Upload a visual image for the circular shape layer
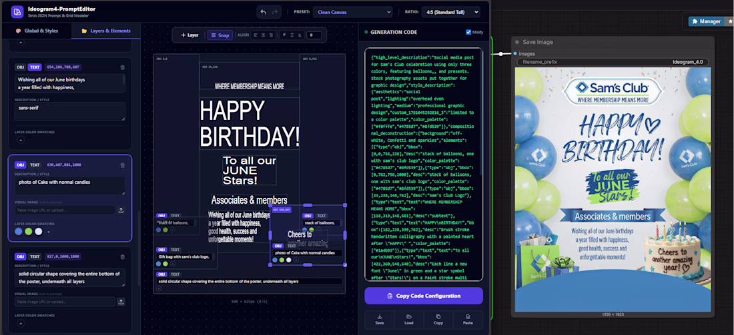The width and height of the screenshot is (734, 335). 121,302
